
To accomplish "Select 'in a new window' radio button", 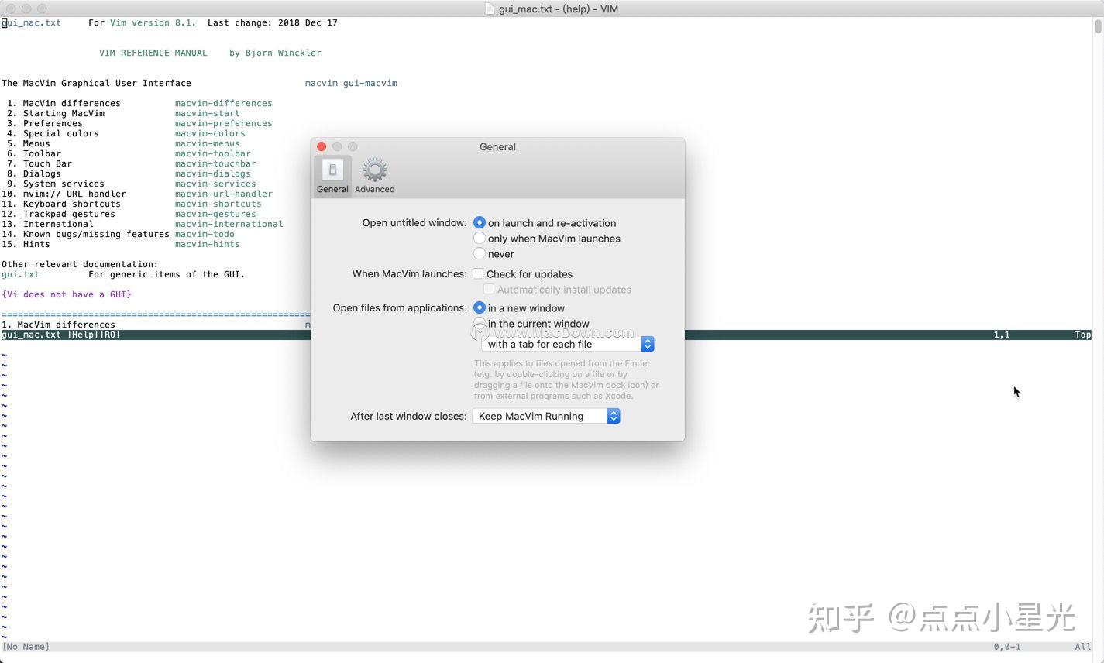I will tap(480, 307).
